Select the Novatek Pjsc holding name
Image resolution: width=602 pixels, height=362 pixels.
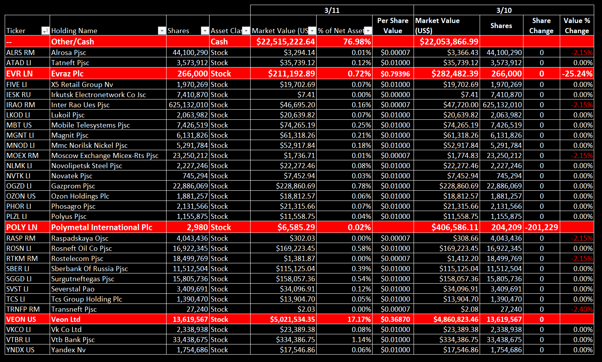[108, 176]
